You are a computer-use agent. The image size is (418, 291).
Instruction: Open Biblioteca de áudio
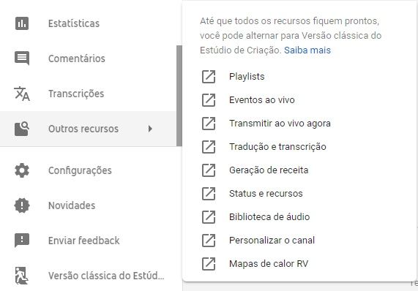[269, 217]
